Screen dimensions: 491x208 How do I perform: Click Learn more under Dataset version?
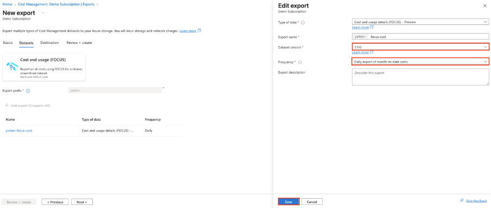pyautogui.click(x=361, y=53)
